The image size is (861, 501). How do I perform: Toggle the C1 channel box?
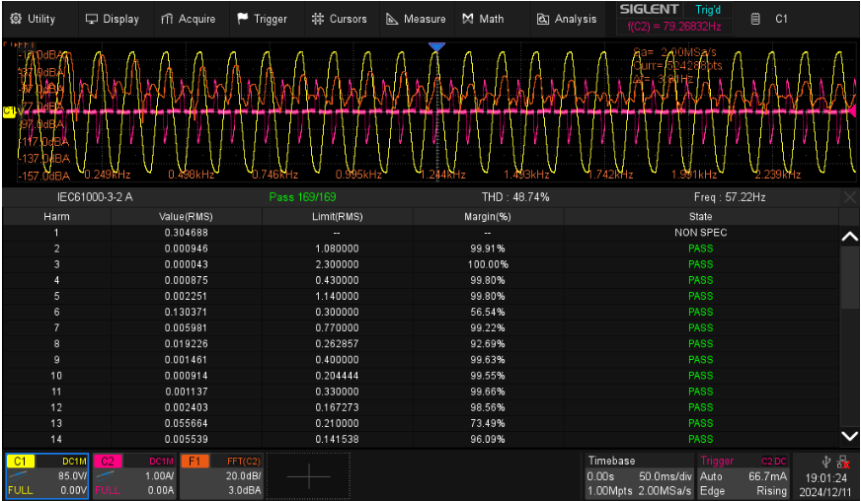47,475
